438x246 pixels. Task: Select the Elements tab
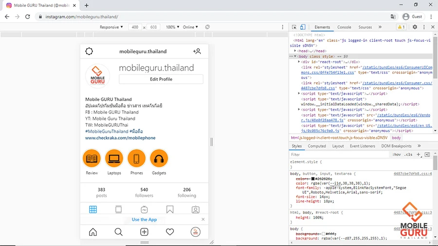(x=322, y=27)
